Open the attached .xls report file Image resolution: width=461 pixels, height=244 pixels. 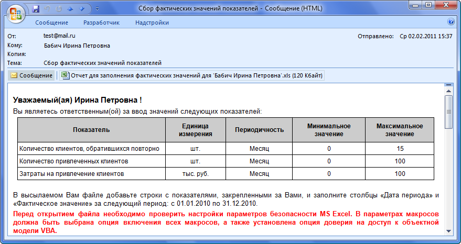point(192,75)
